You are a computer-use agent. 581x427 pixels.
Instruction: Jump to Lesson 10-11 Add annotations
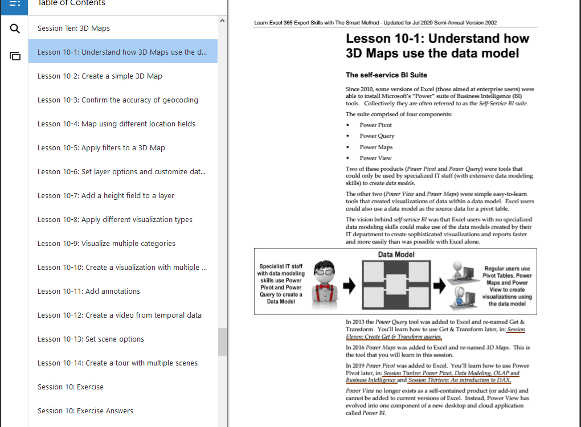click(x=123, y=291)
